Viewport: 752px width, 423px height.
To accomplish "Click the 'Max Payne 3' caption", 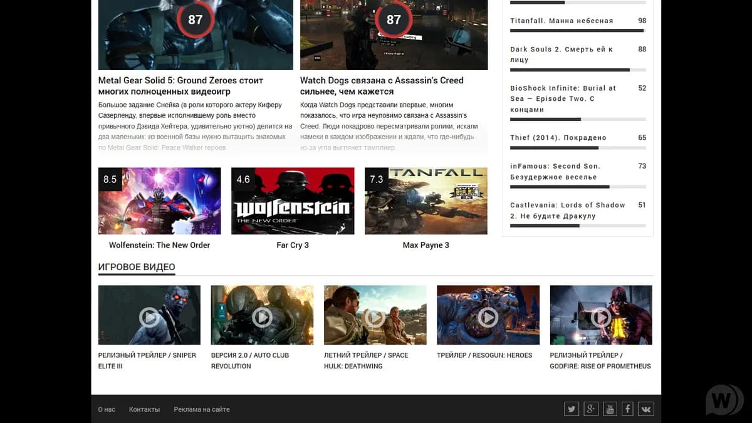I will coord(426,245).
